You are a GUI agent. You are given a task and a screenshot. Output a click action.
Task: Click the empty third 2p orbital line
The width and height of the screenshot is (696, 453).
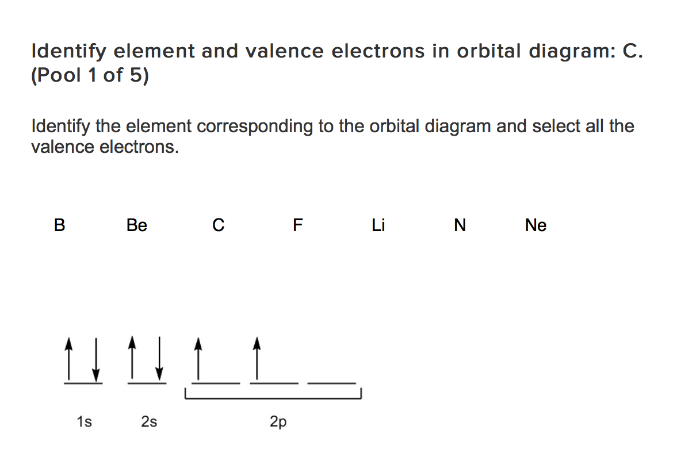coord(332,383)
